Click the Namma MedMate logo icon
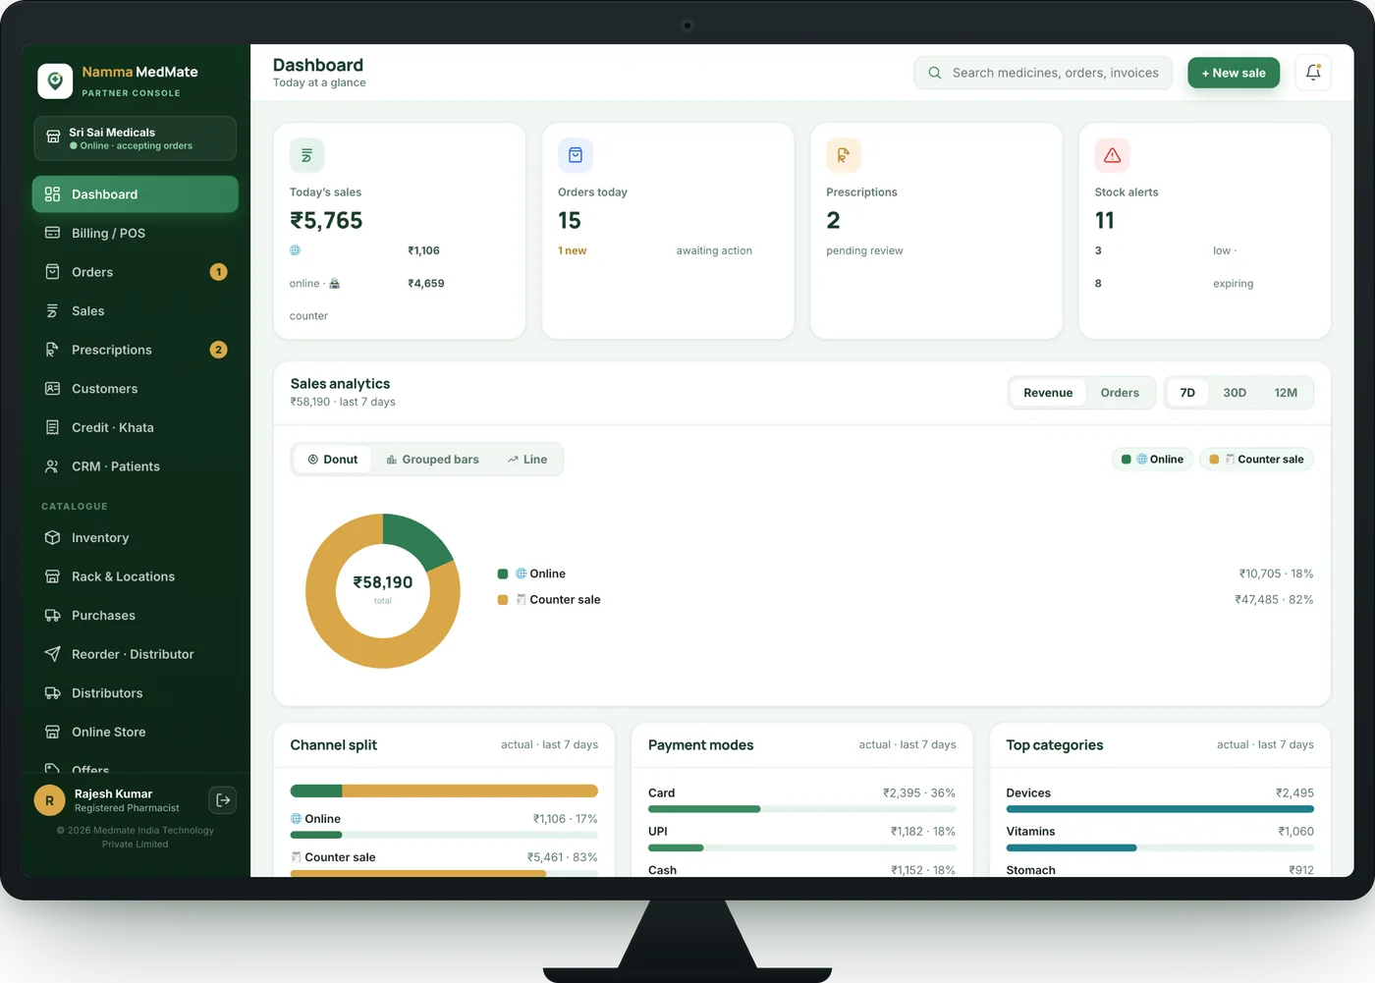The image size is (1375, 983). coord(55,81)
